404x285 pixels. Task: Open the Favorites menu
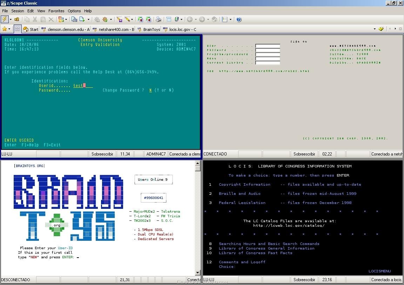pos(56,11)
